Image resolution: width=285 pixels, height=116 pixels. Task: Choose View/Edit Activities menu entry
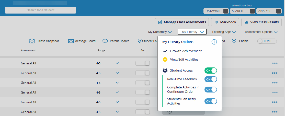tap(184, 60)
